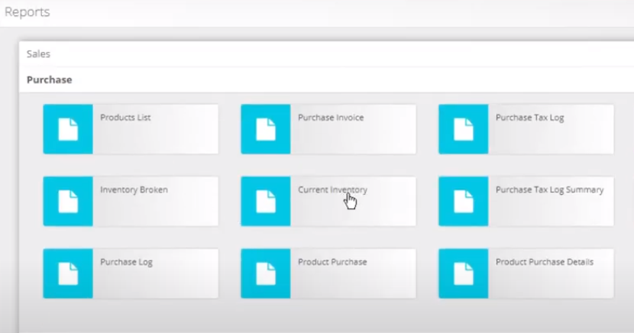Screen dimensions: 634x333
Task: Open the Product Purchase report label
Action: click(x=332, y=262)
